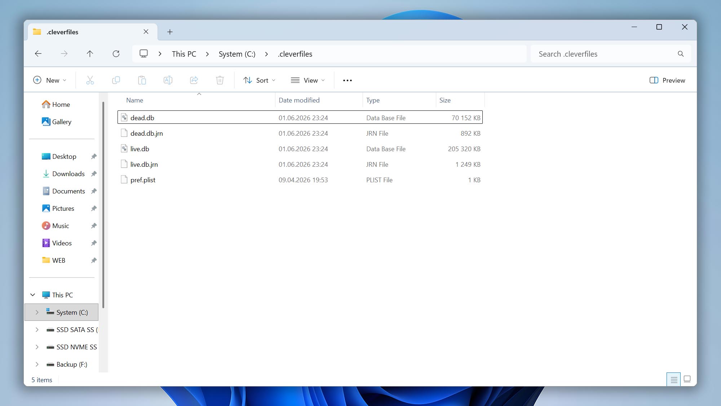721x406 pixels.
Task: Select the live.db.jrn file name
Action: point(144,164)
